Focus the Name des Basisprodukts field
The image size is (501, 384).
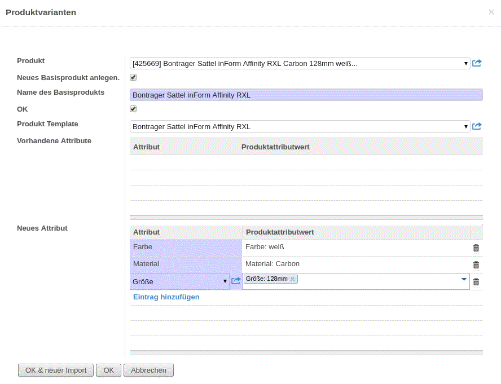pyautogui.click(x=306, y=95)
